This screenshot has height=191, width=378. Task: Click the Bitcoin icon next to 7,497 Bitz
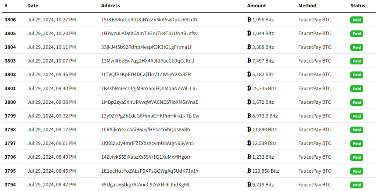point(249,61)
